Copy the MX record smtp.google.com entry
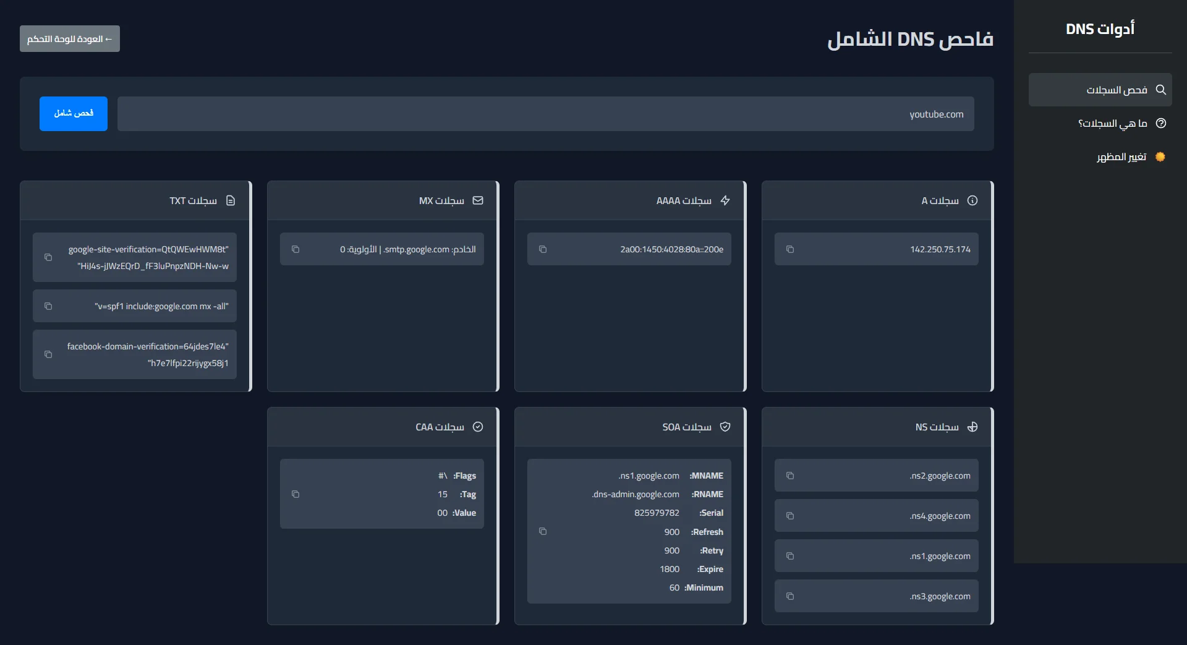This screenshot has width=1187, height=645. [295, 249]
